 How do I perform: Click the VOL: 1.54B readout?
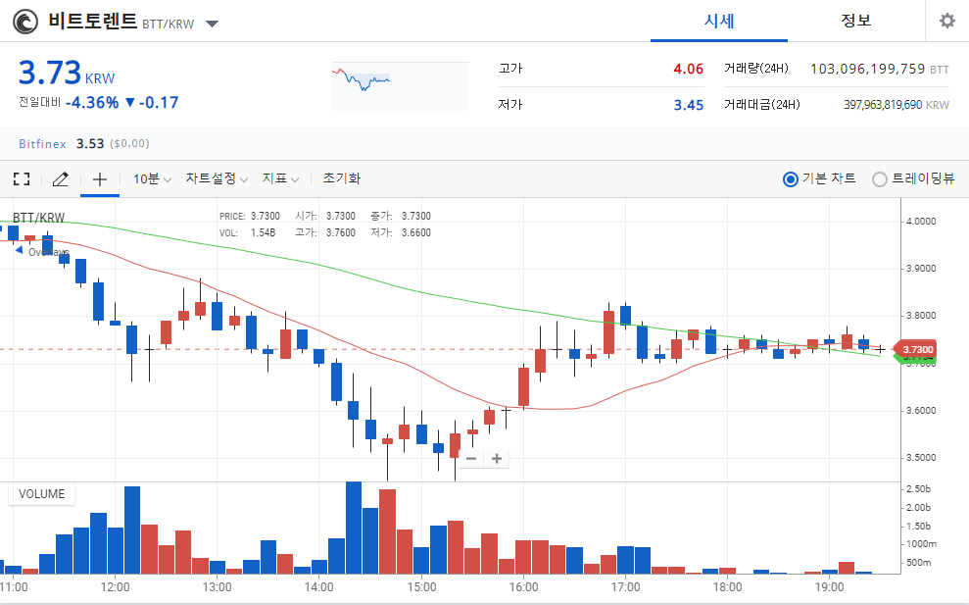point(247,232)
